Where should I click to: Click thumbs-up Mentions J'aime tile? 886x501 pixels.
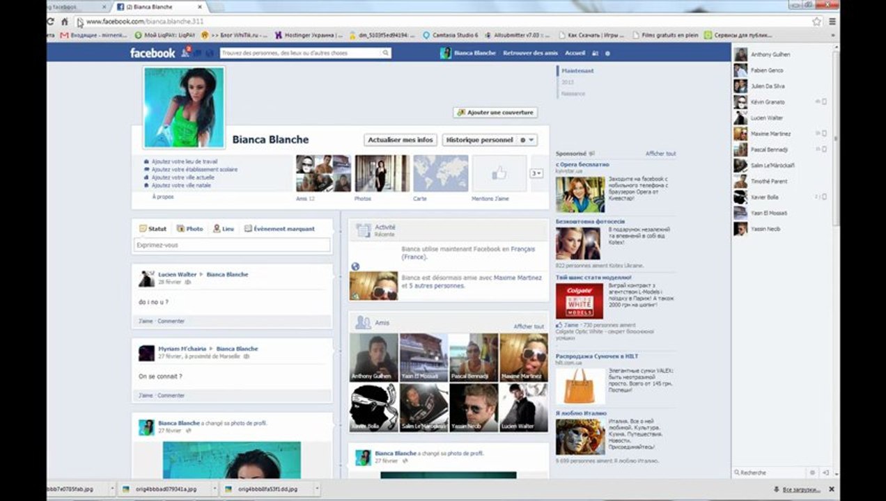tap(499, 173)
